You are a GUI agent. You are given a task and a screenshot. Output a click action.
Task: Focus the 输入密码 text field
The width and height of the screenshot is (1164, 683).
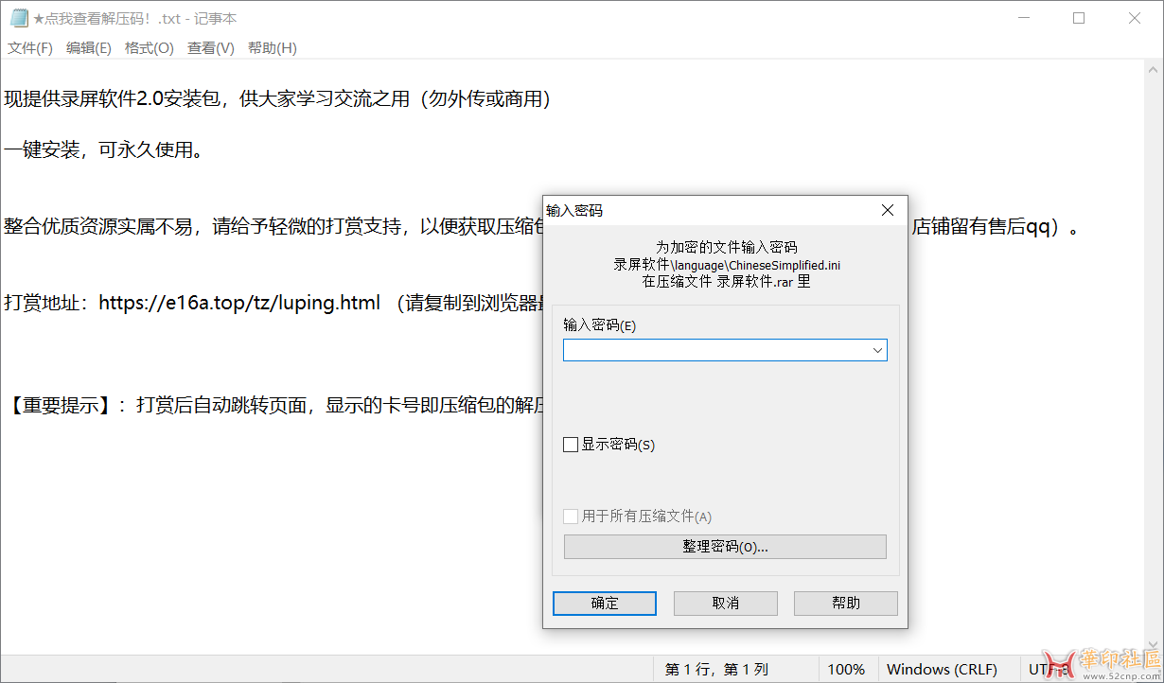pos(715,351)
